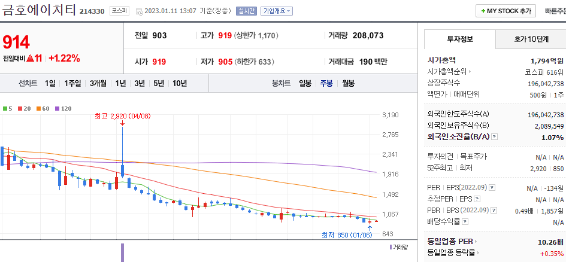Screen dimensions: 566x262
Task: Click the arrow beside 동일업종 PER
Action: 476,242
